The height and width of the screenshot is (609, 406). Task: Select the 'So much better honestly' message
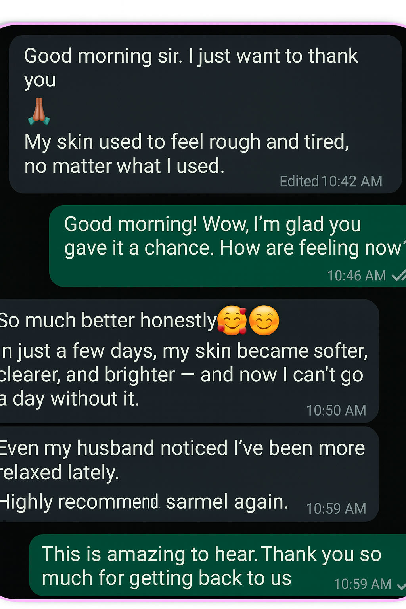point(189,361)
